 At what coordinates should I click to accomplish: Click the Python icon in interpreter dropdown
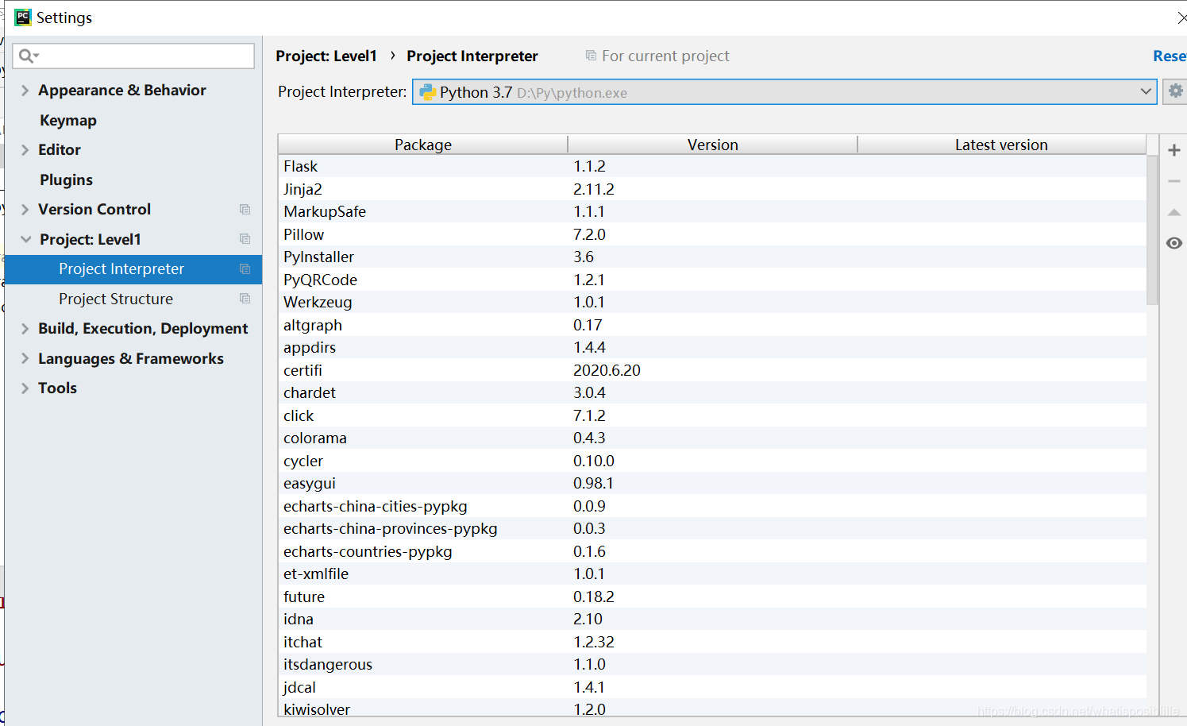[427, 92]
